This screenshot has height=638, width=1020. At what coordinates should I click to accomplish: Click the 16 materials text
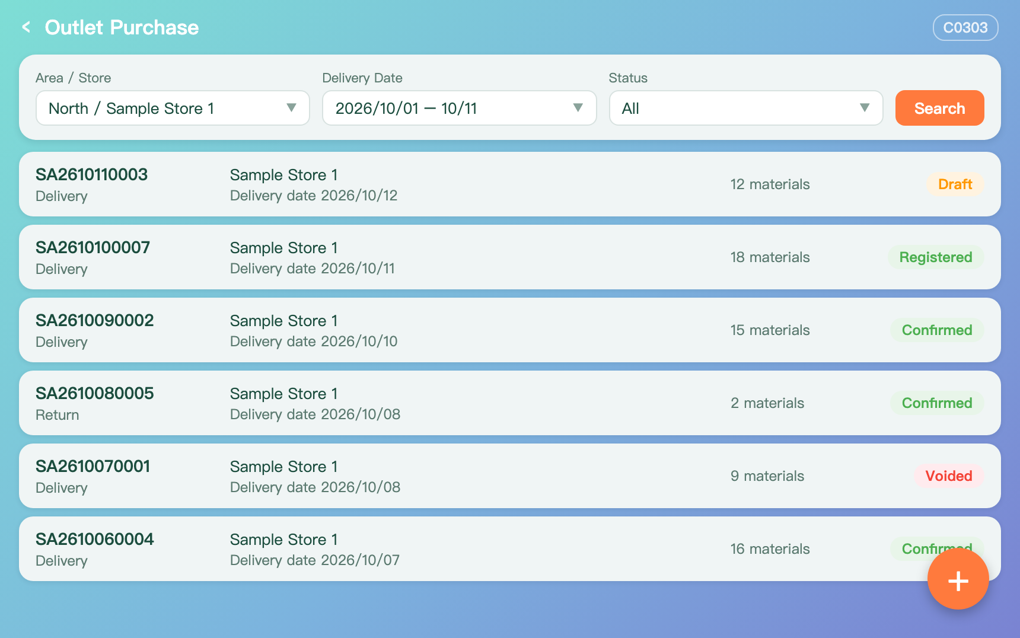pos(770,549)
